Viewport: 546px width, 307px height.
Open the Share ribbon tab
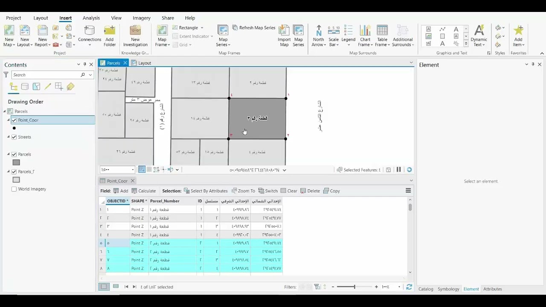coord(168,18)
